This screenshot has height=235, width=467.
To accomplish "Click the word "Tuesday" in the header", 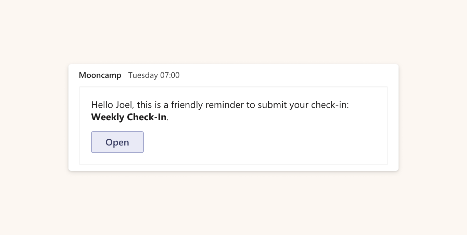I will pyautogui.click(x=143, y=75).
